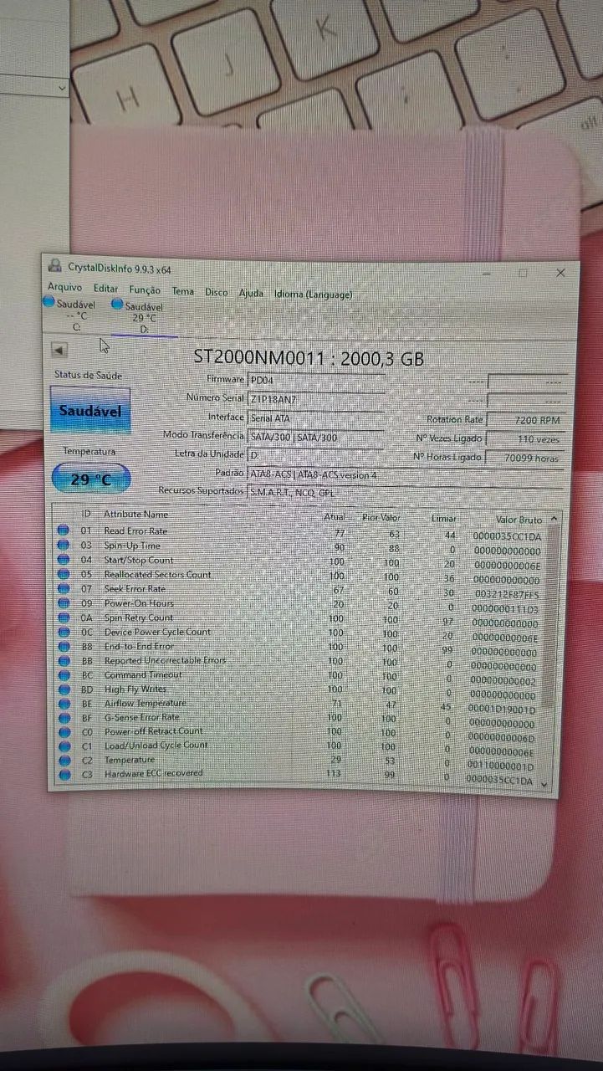Click status dot for End-to-End Error
Image resolution: width=603 pixels, height=1071 pixels.
(63, 646)
